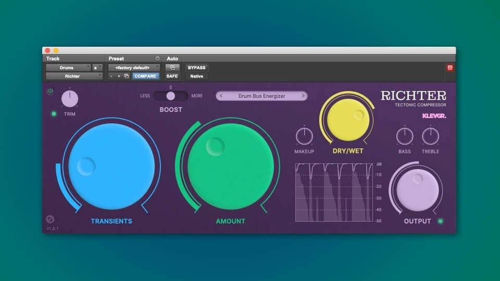Open the automation enable window icon
This screenshot has height=281, width=500.
[172, 68]
